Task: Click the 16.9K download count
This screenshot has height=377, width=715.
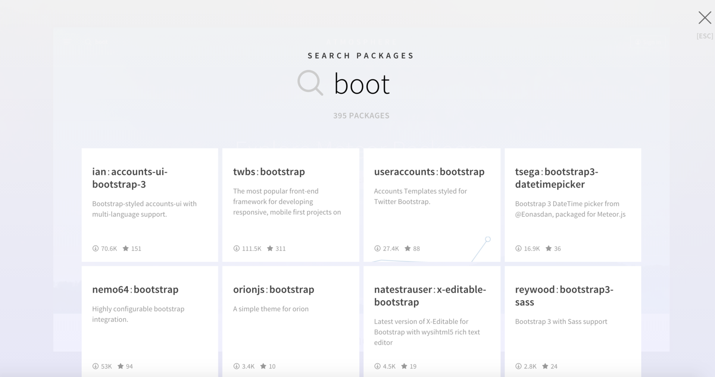Action: [x=532, y=249]
